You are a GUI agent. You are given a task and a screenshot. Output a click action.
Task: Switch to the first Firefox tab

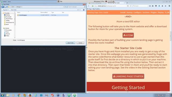pyautogui.click(x=97, y=3)
